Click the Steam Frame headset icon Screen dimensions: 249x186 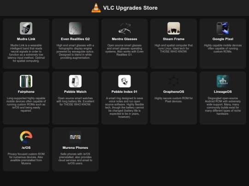click(173, 28)
